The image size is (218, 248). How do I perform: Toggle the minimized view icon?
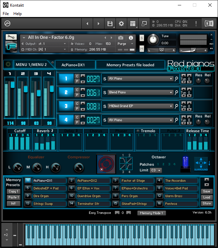[x=144, y=23]
